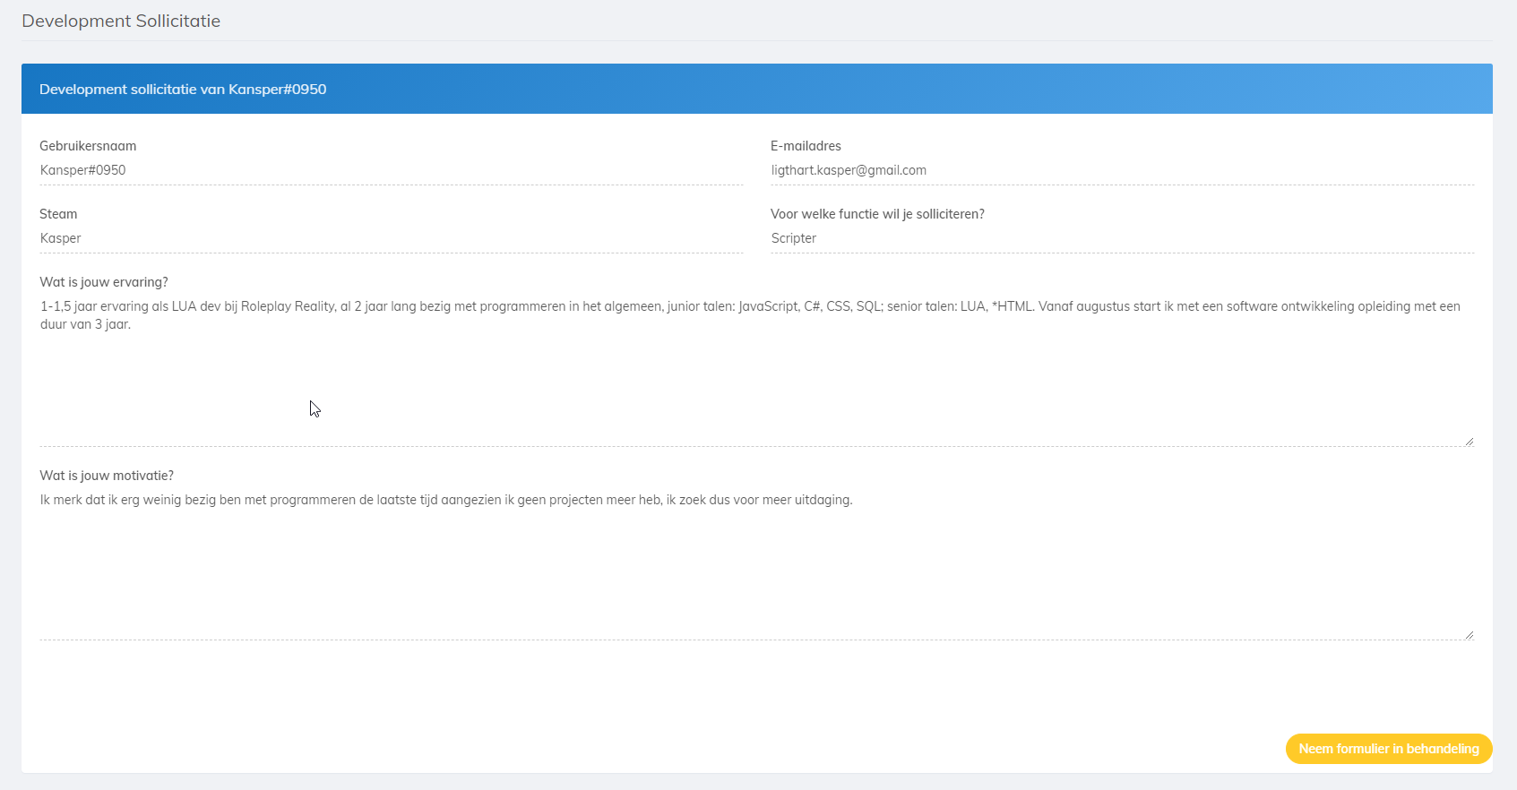Click the function field showing Scripter
The height and width of the screenshot is (790, 1517).
tap(1122, 238)
